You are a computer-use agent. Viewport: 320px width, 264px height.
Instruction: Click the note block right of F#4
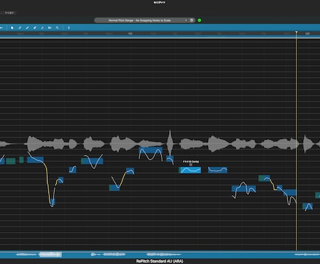tap(218, 170)
